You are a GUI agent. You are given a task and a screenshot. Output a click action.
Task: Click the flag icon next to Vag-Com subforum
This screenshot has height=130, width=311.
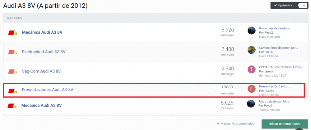click(13, 71)
